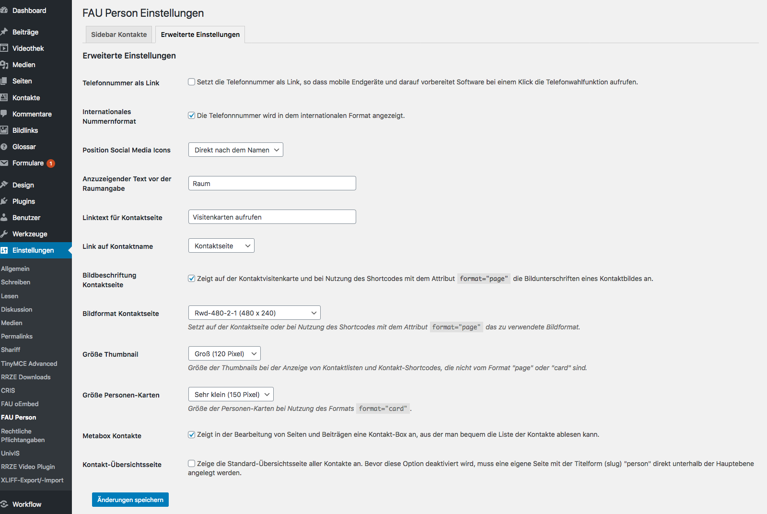Click the Raumangabe text input field
This screenshot has width=767, height=514.
[272, 184]
